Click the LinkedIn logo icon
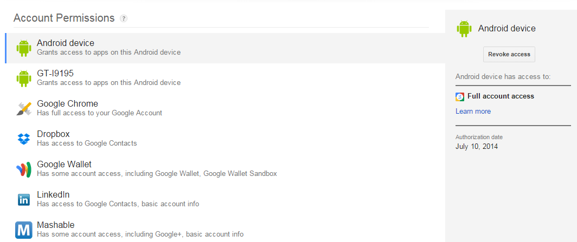 (x=23, y=200)
